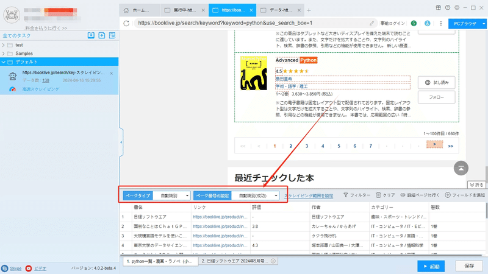Select the booklive active tab

click(232, 10)
